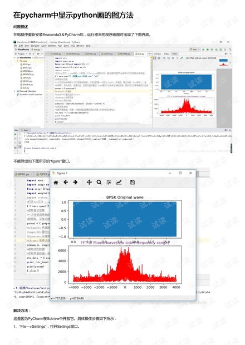Open the Project view dropdown
This screenshot has height=345, width=245.
point(22,53)
